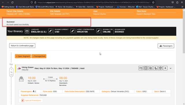Image resolution: width=185 pixels, height=105 pixels.
Task: Click the 15:00 departure time
Action: coord(32,78)
